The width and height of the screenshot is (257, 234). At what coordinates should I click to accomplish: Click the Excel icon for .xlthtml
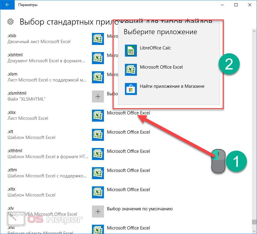coord(98,154)
